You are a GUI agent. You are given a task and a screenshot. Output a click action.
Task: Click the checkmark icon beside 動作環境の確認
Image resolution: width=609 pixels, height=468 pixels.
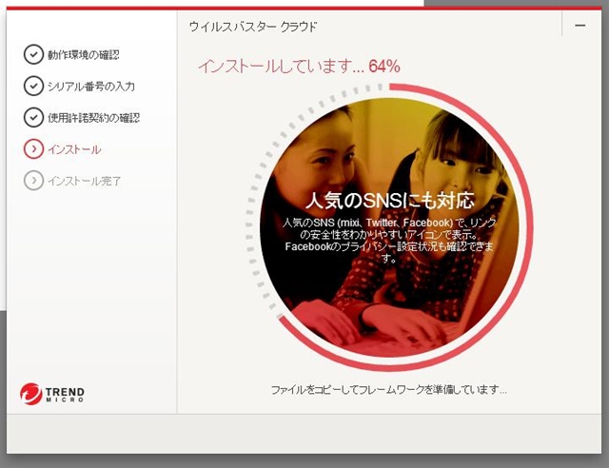33,54
